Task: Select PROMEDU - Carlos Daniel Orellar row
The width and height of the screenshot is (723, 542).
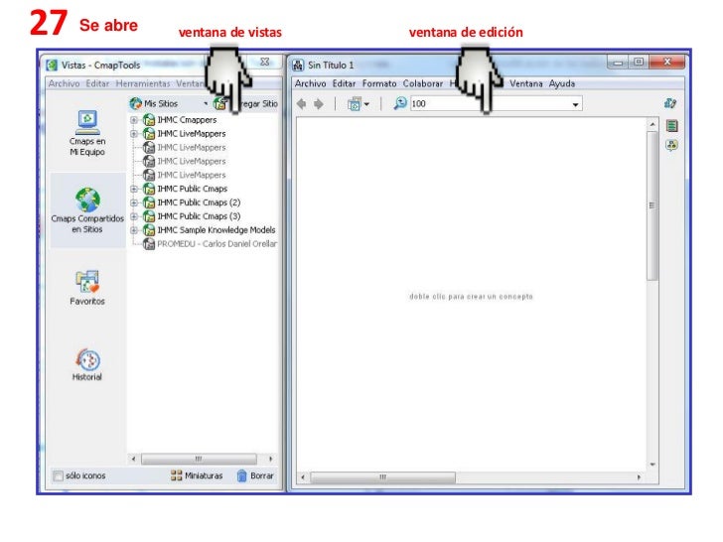Action: coord(217,244)
